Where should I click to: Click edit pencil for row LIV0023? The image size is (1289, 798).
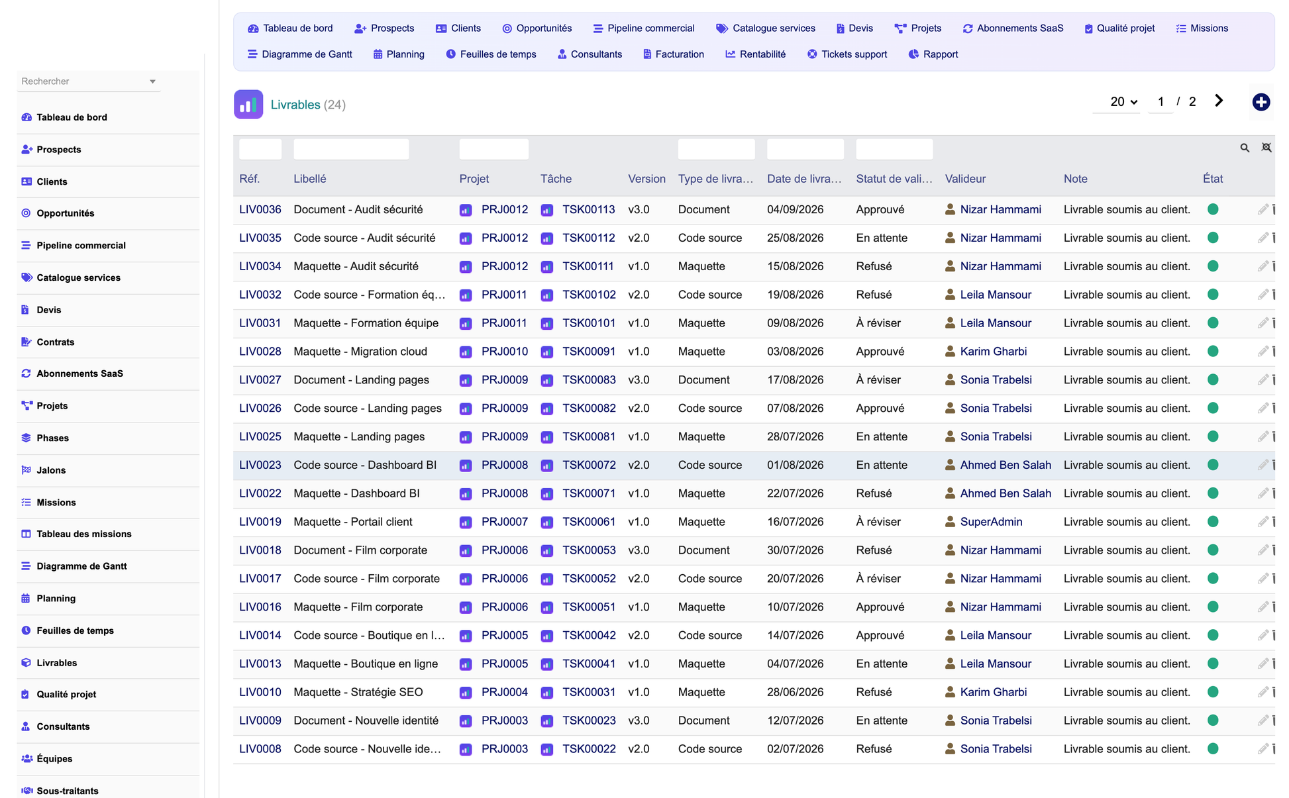1263,465
